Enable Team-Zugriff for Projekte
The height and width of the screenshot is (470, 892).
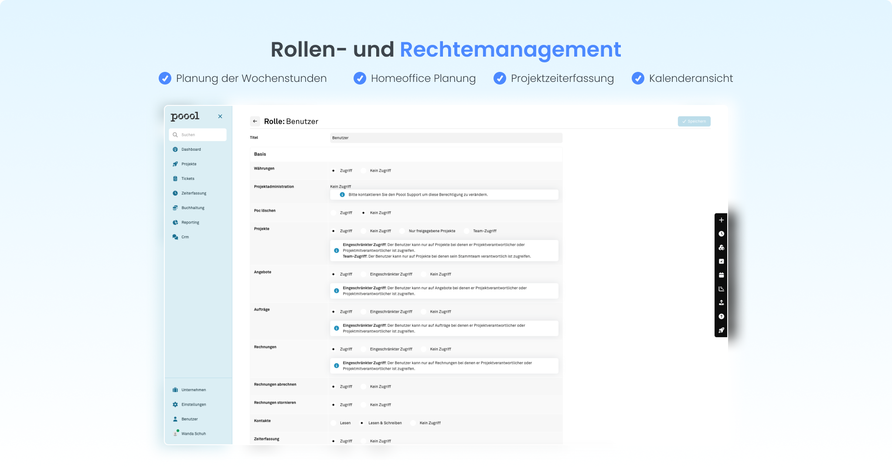(x=467, y=231)
